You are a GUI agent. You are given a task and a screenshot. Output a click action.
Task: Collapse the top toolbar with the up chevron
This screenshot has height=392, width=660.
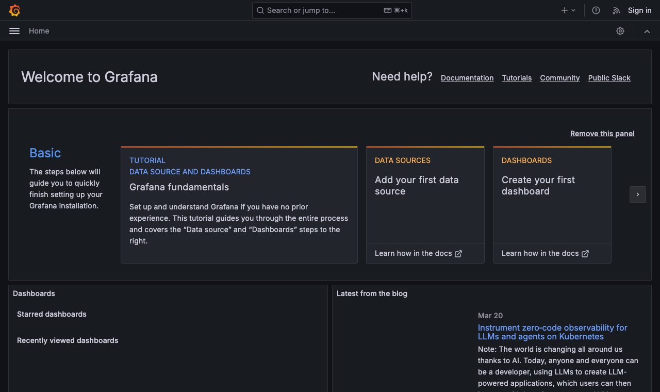(x=647, y=31)
